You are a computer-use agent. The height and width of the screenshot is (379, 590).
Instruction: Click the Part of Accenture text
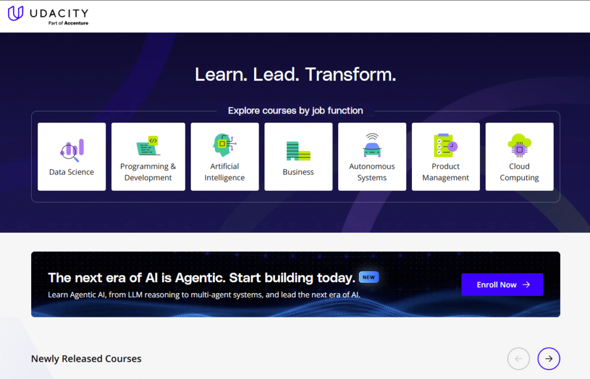pos(68,24)
